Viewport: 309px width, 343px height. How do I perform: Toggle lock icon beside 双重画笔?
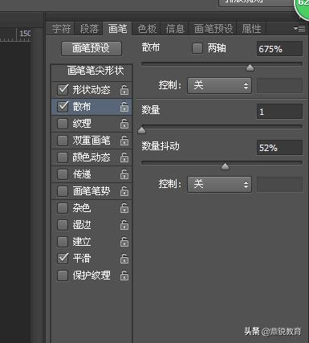(124, 141)
